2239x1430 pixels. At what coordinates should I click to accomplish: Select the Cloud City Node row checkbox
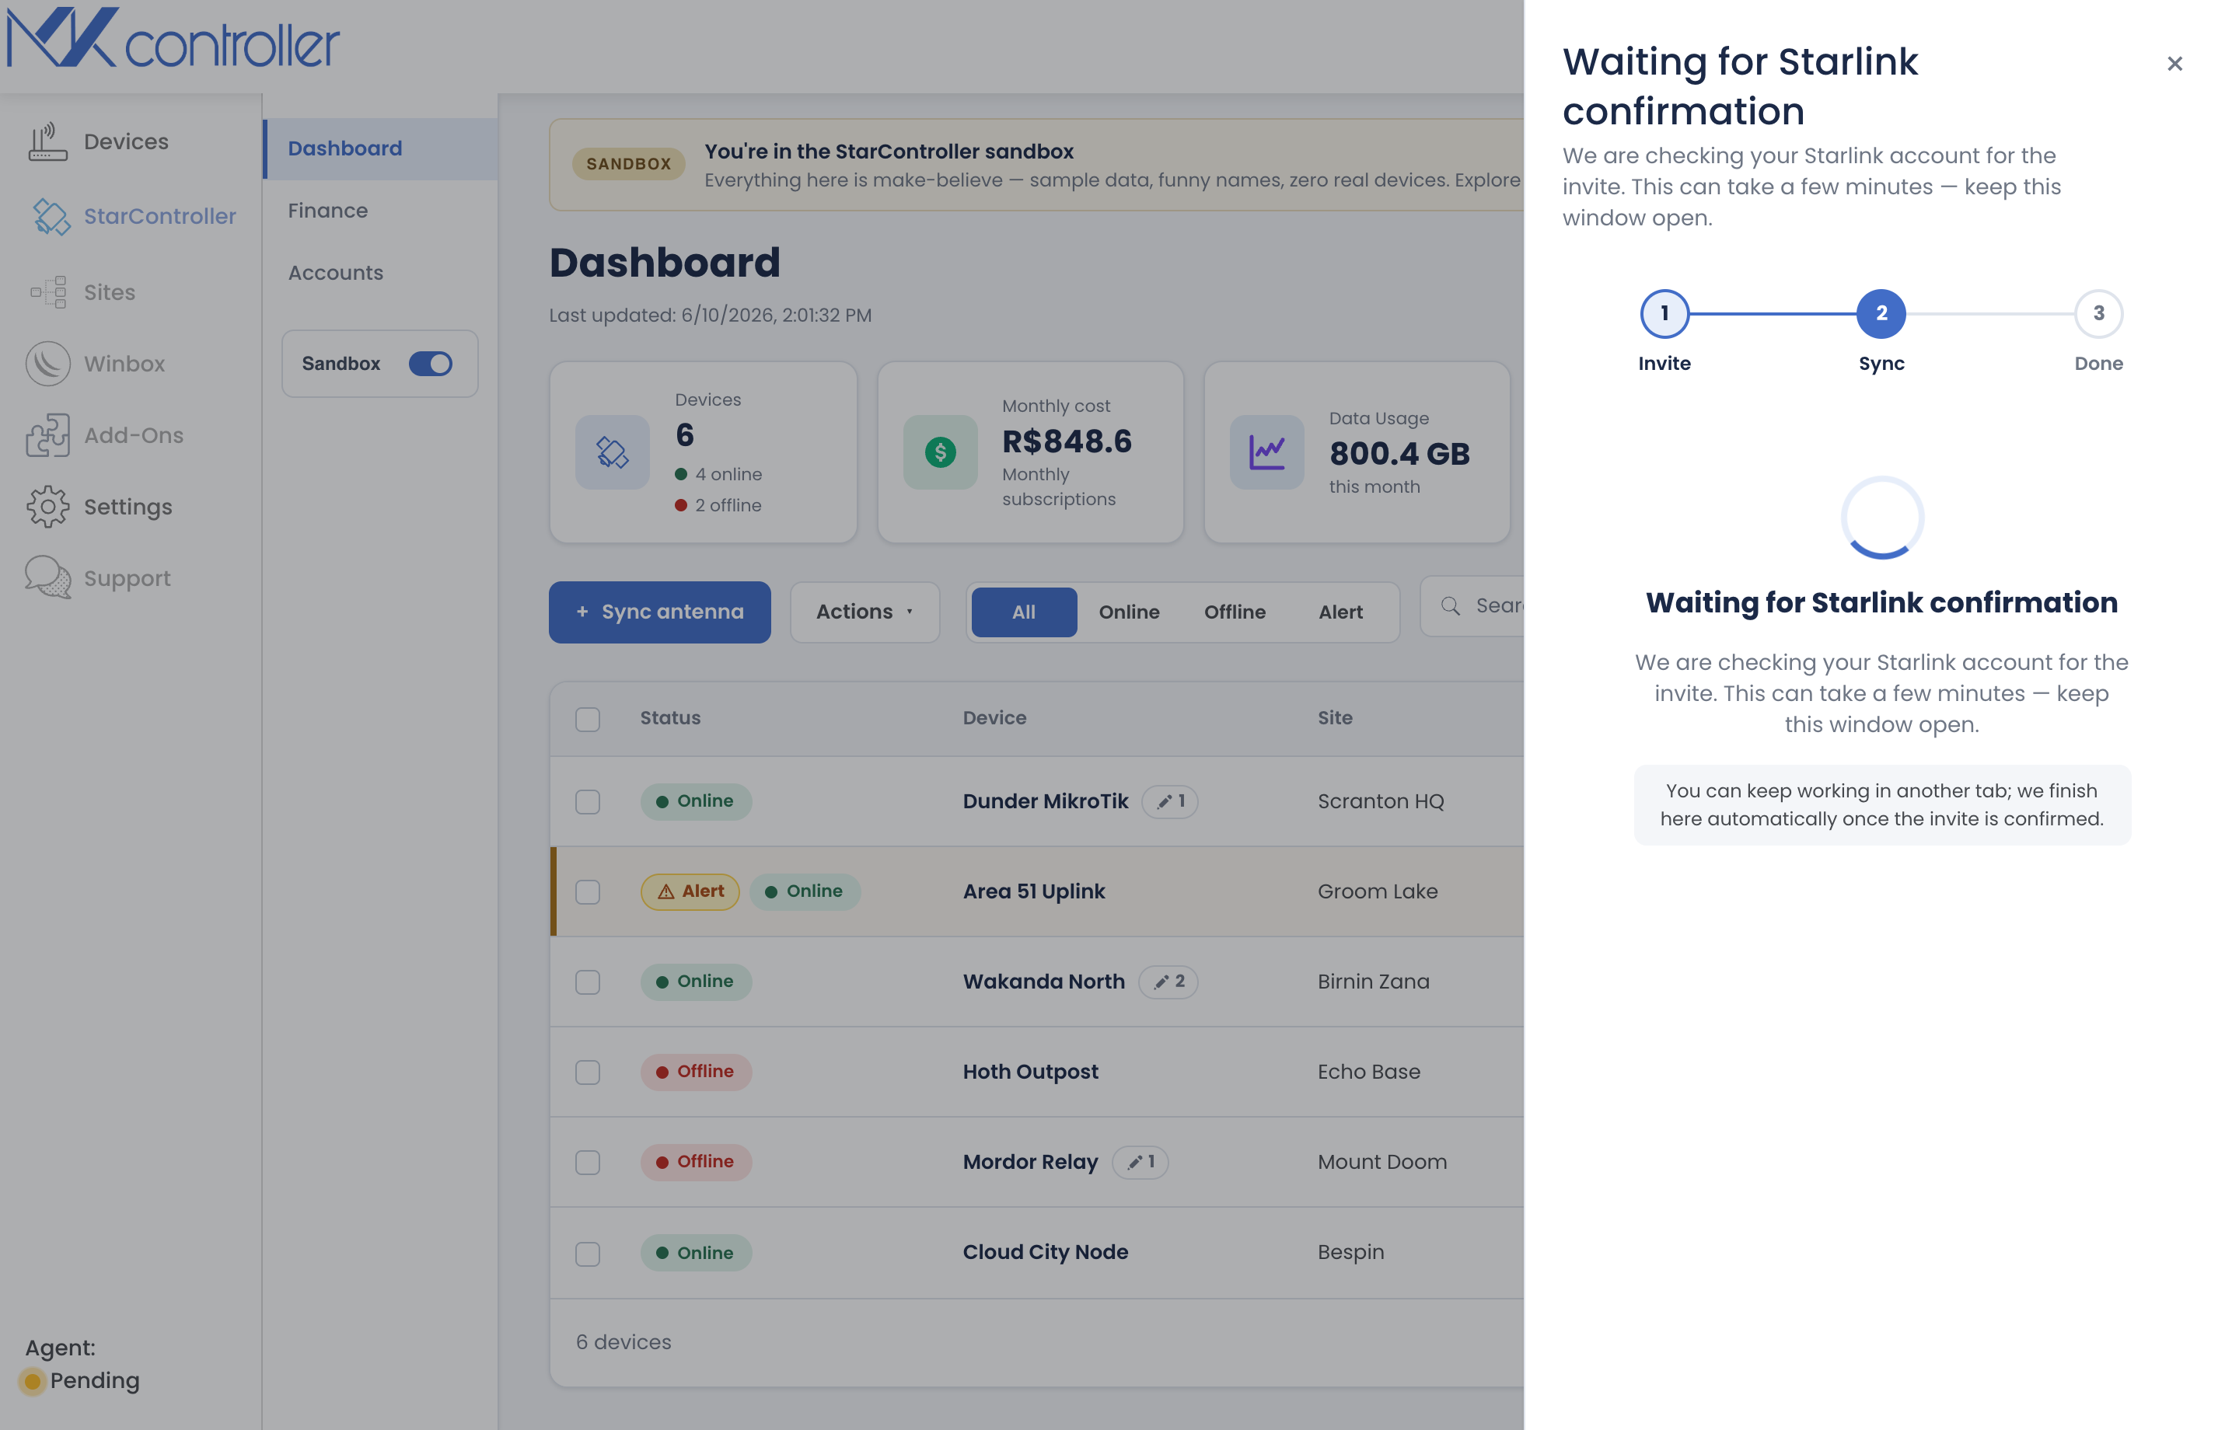click(588, 1254)
